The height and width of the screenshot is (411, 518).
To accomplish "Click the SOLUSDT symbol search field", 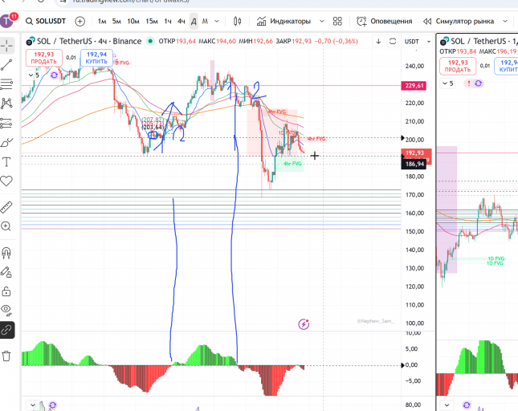I will [x=46, y=21].
